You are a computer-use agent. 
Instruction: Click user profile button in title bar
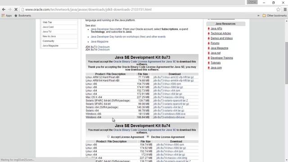pos(252,2)
